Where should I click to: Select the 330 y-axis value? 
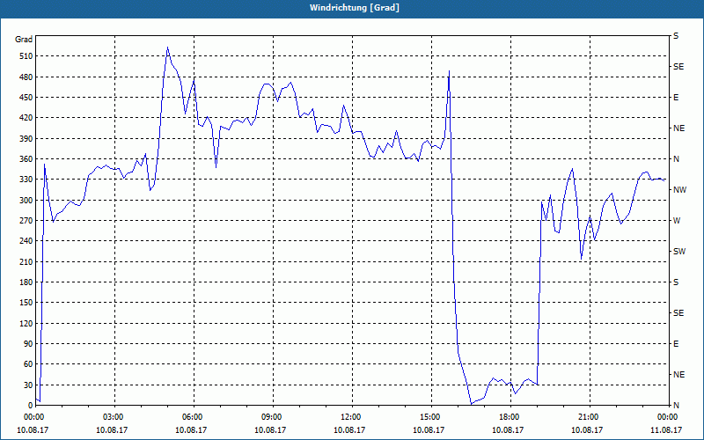pos(26,180)
